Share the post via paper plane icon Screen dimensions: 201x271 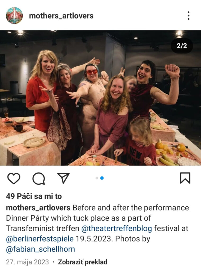click(63, 178)
